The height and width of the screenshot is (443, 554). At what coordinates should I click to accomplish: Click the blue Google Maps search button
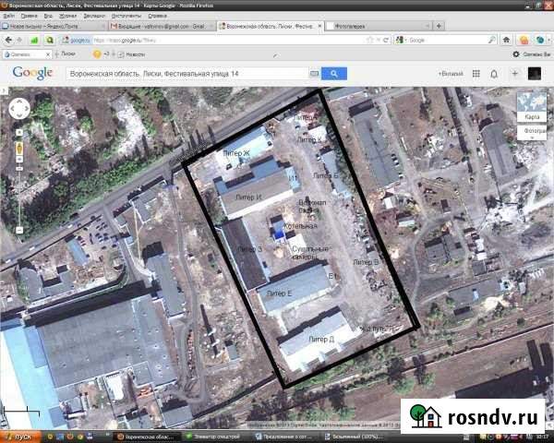[333, 73]
